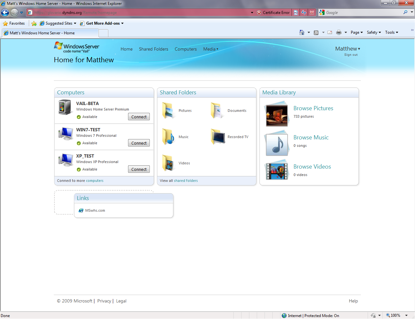Click the Browse Music note thumbnail
The height and width of the screenshot is (319, 415).
pyautogui.click(x=277, y=144)
